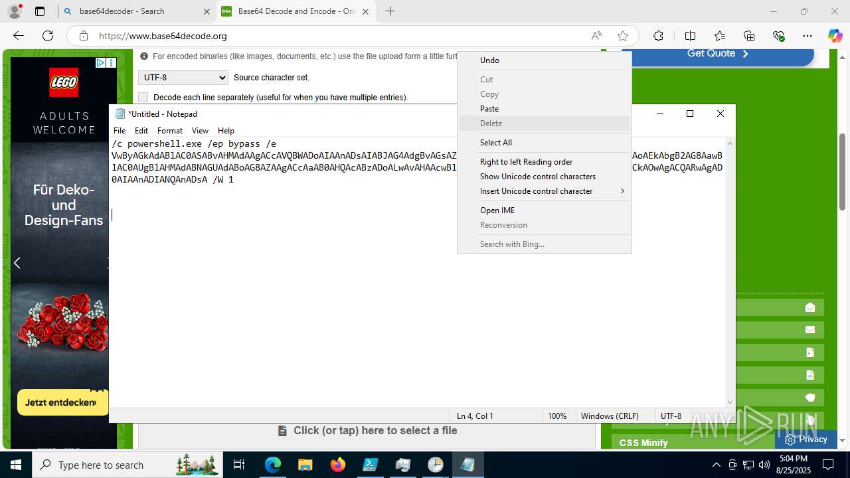Open Notepad's View menu
The width and height of the screenshot is (850, 478).
point(200,131)
